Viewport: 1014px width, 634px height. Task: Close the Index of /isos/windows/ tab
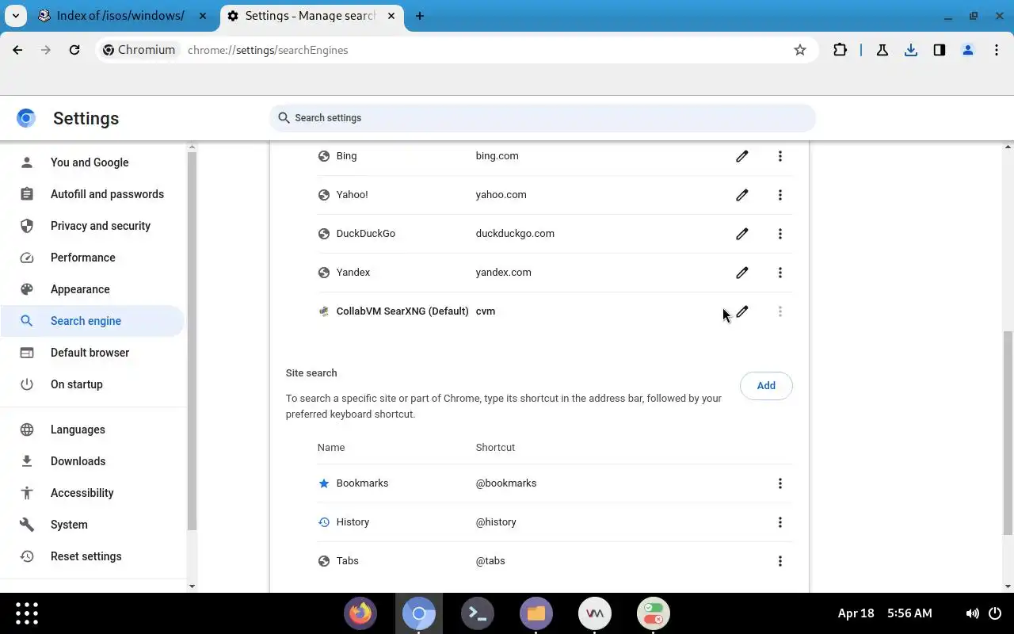pos(203,16)
